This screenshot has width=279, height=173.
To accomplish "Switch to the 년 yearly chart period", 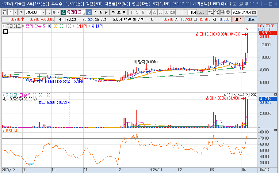I will click(107, 12).
